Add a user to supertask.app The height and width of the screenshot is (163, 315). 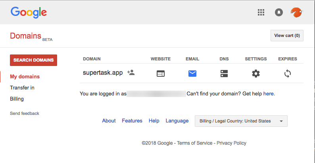pyautogui.click(x=131, y=72)
